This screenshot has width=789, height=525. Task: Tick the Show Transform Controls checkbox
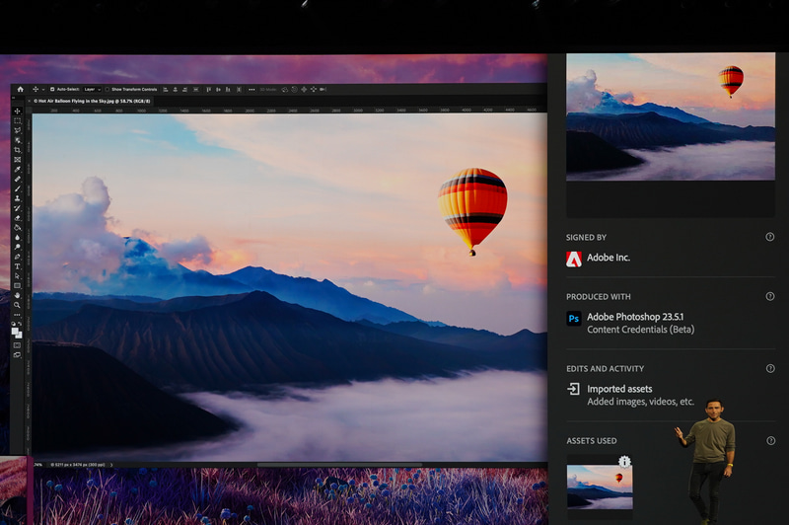pos(108,89)
